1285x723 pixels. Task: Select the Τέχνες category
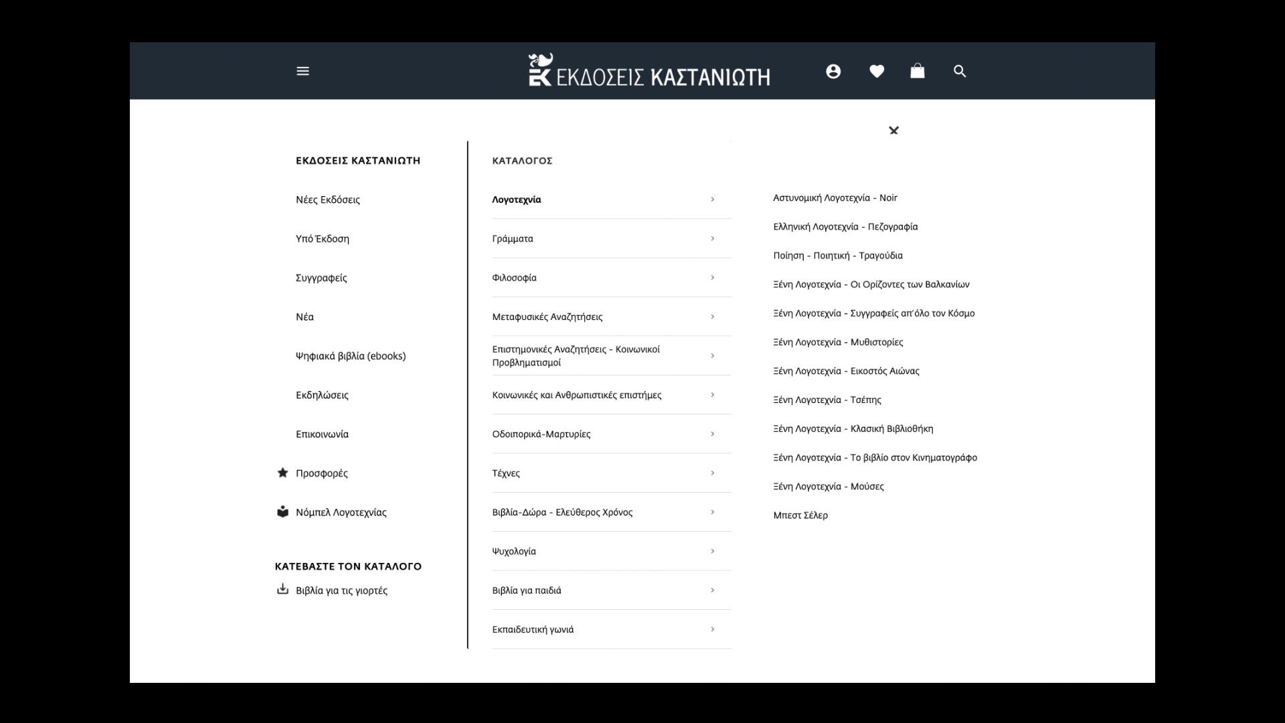point(506,473)
